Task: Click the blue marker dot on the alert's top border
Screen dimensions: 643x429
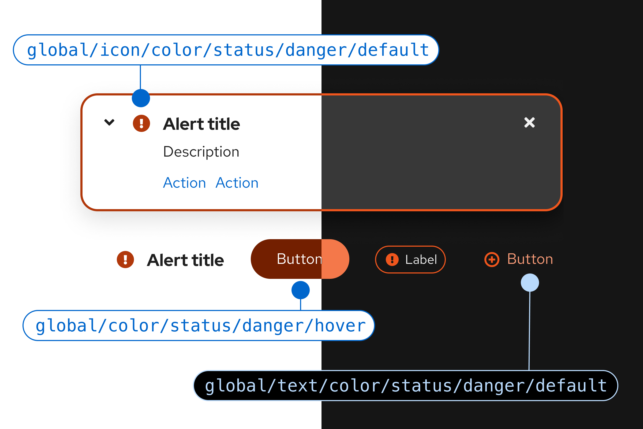Action: pos(141,98)
